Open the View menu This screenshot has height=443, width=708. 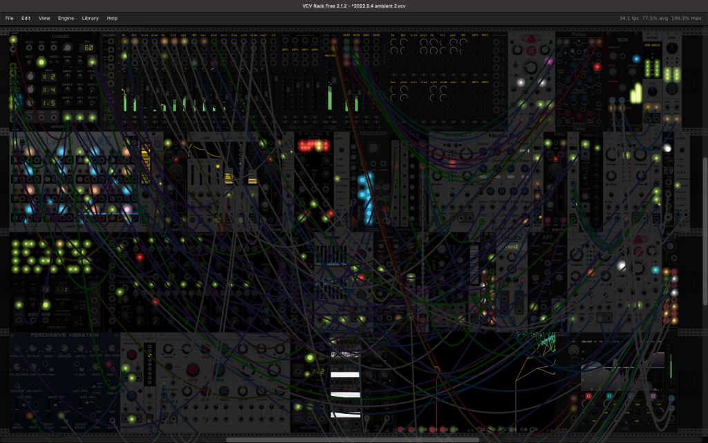coord(44,18)
